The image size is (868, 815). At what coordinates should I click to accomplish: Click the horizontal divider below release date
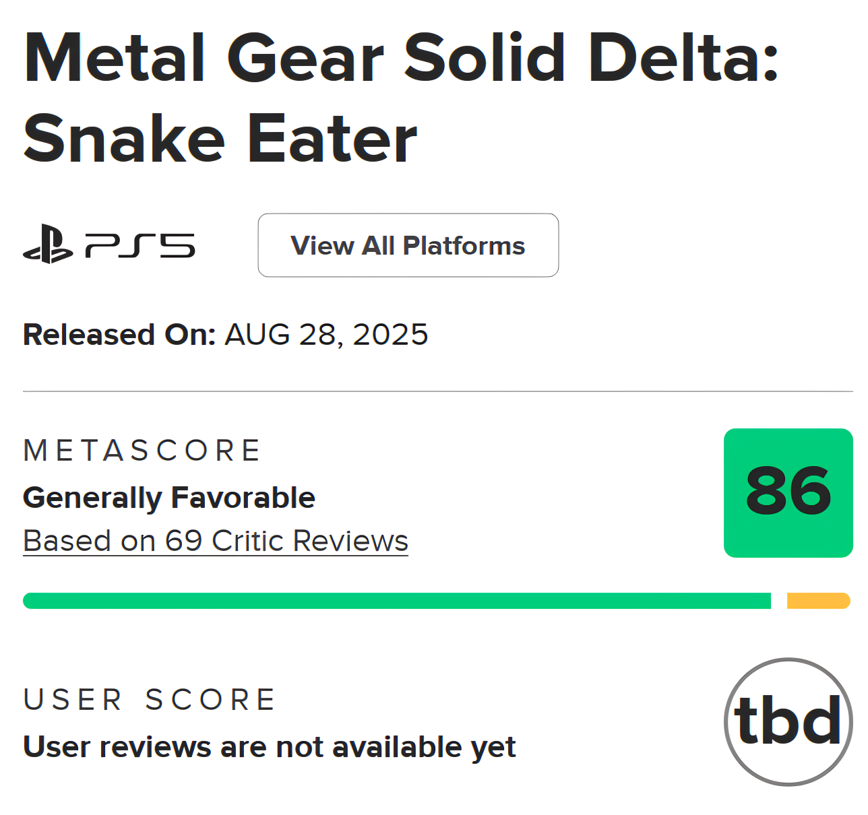click(x=438, y=391)
